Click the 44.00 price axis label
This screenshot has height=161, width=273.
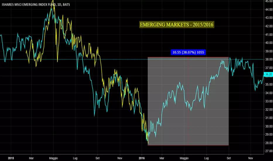(x=269, y=10)
